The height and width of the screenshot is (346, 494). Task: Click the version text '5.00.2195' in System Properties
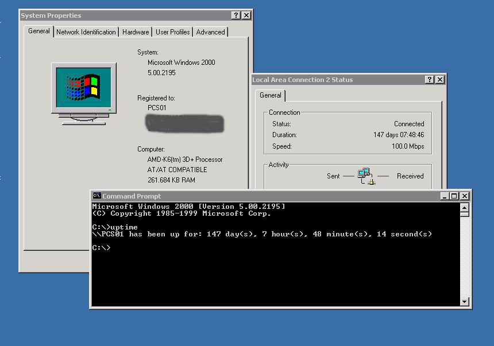click(161, 73)
